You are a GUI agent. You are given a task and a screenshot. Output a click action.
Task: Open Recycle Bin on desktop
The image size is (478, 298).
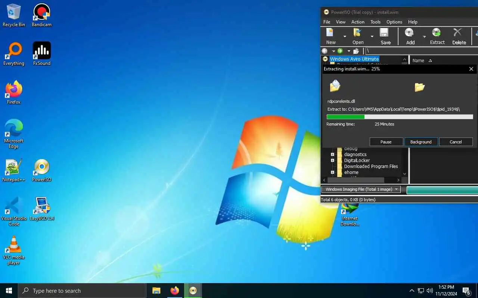[x=14, y=15]
